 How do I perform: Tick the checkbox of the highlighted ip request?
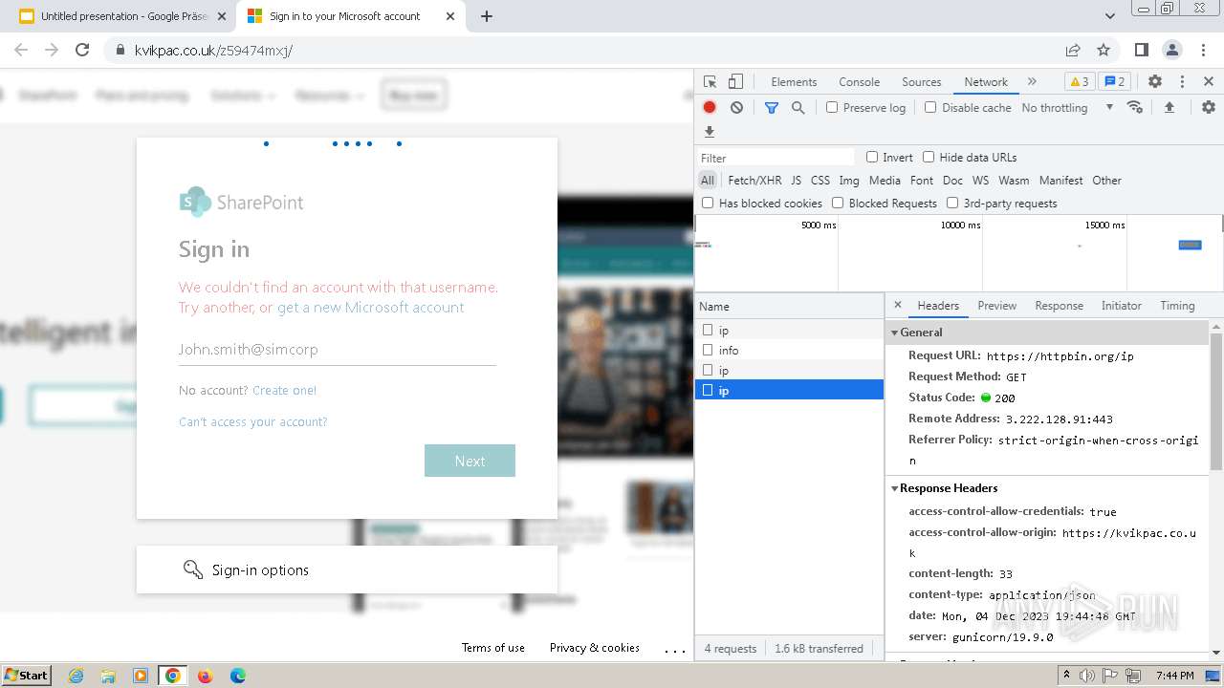click(x=708, y=390)
